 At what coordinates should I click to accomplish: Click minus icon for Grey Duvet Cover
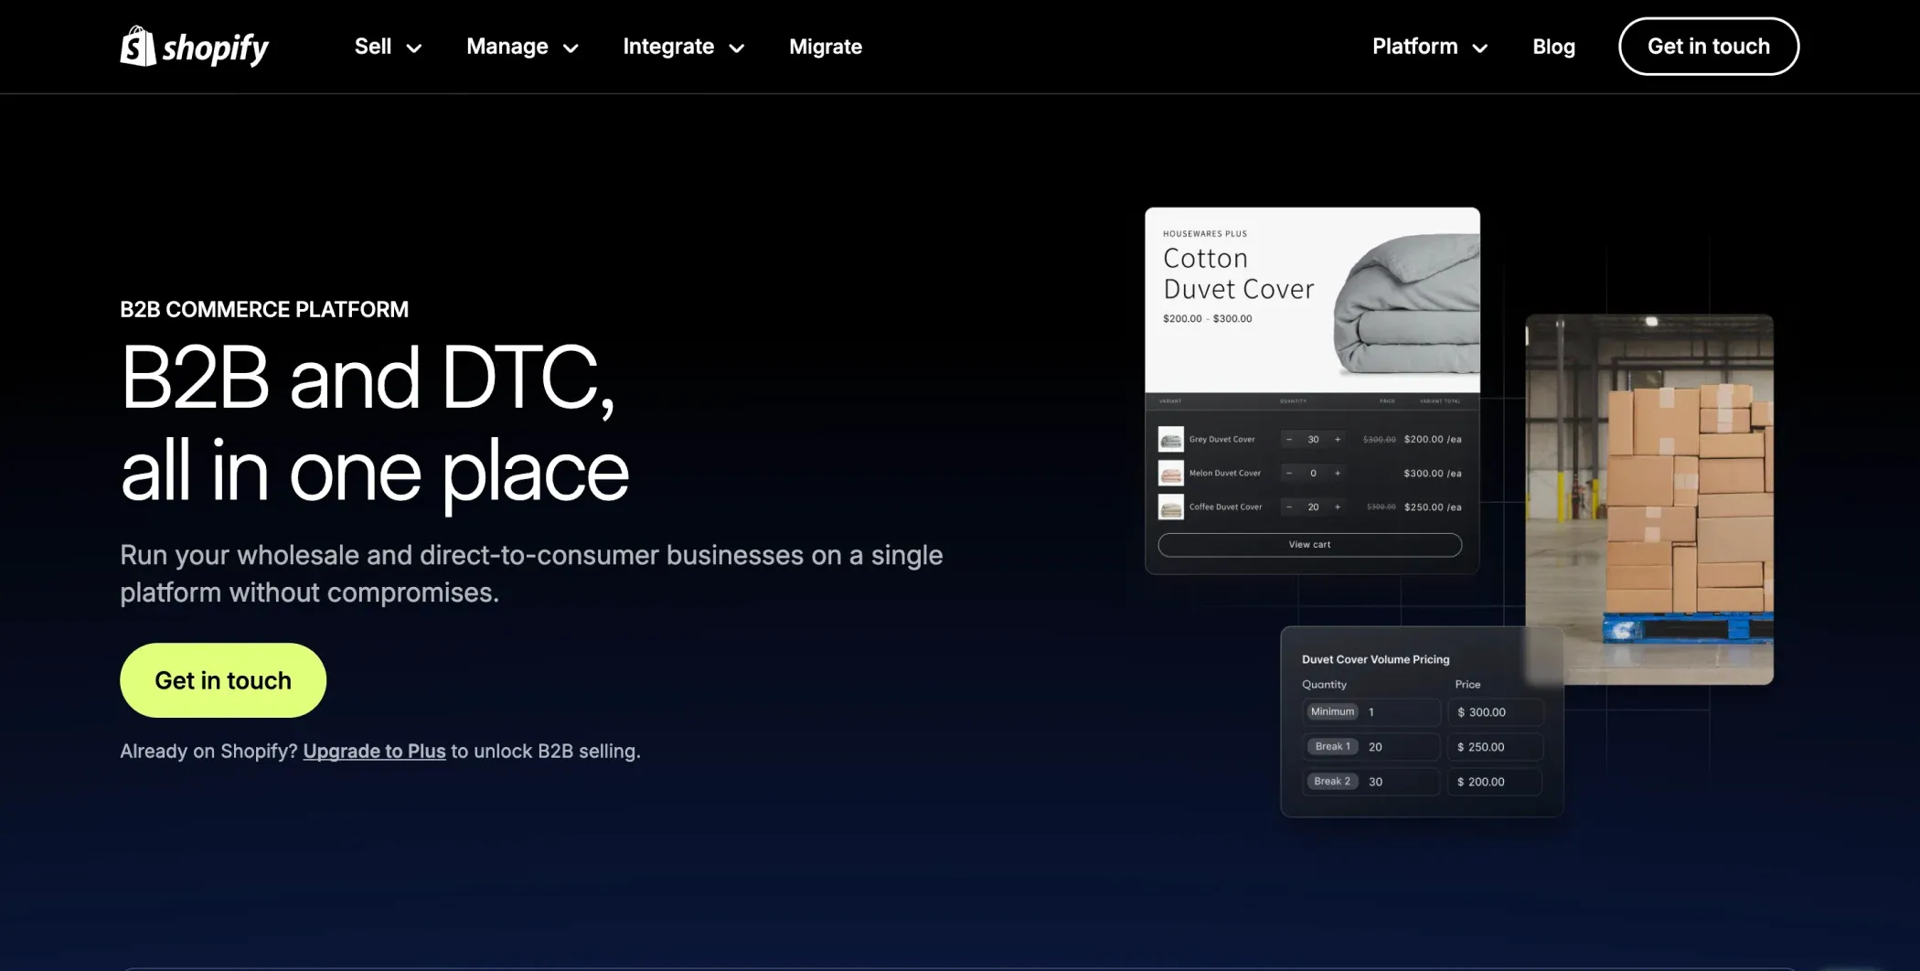(x=1289, y=440)
